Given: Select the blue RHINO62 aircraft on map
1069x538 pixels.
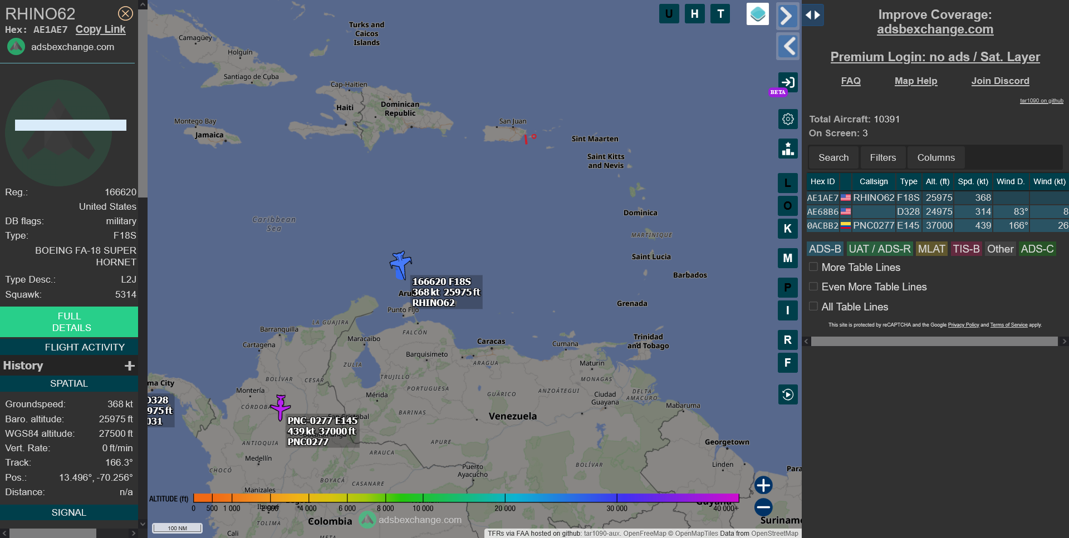Looking at the screenshot, I should (400, 264).
